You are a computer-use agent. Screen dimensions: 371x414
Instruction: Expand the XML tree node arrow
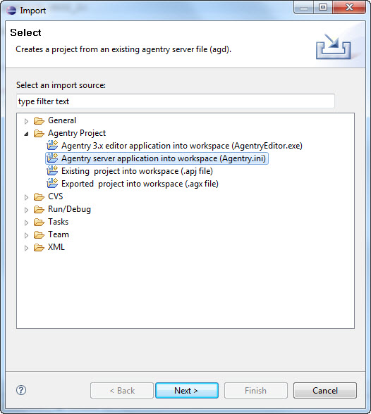(x=26, y=248)
